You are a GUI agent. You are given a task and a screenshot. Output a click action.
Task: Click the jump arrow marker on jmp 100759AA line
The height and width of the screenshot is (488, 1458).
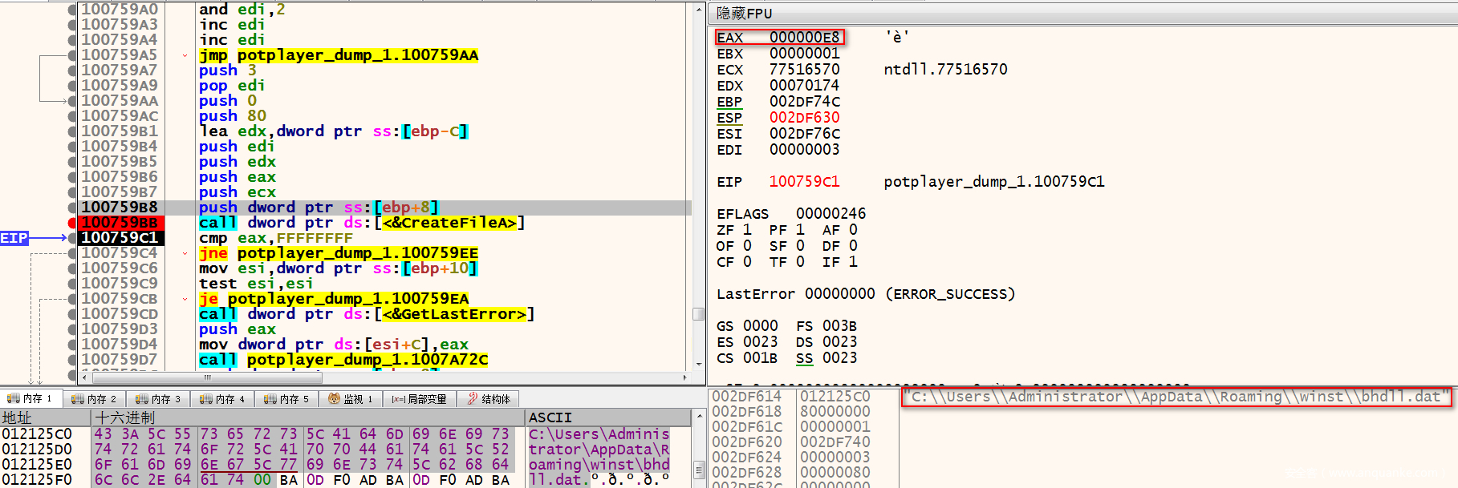coord(185,55)
